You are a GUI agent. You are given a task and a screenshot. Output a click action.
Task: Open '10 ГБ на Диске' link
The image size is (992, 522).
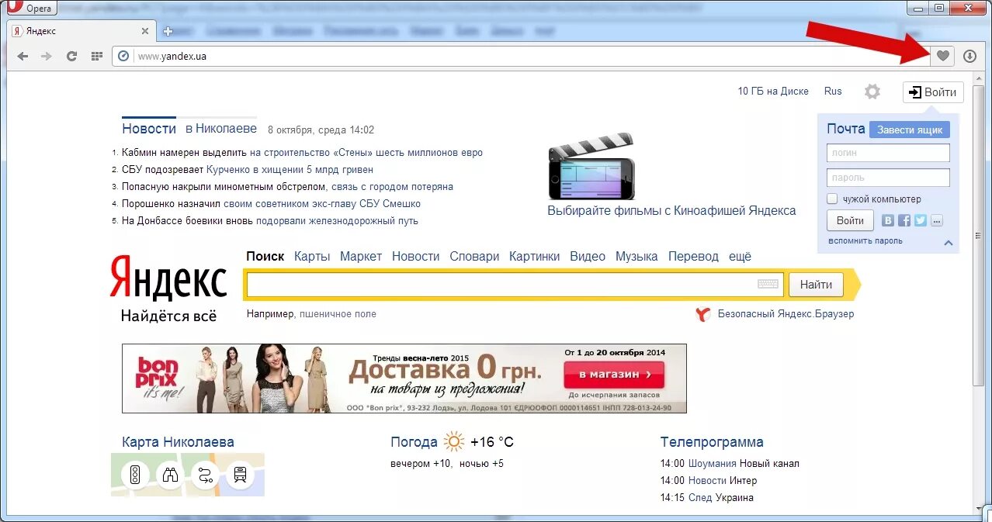(x=773, y=91)
